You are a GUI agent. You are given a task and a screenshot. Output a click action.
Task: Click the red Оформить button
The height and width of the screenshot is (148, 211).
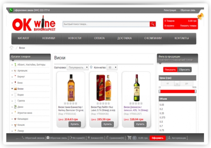[x=158, y=138]
